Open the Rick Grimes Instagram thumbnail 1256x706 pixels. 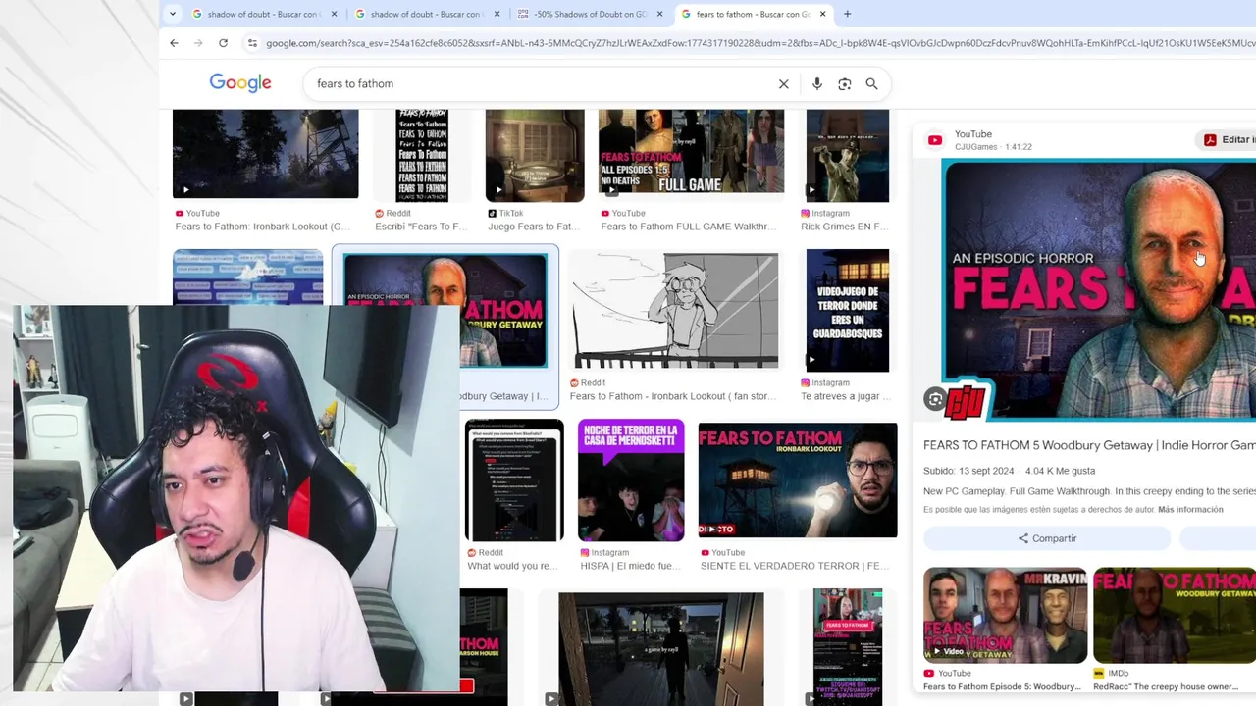847,155
